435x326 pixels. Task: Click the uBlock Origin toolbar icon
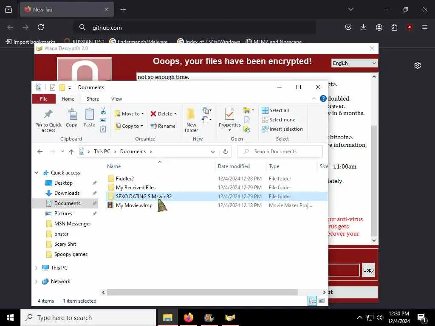click(410, 27)
